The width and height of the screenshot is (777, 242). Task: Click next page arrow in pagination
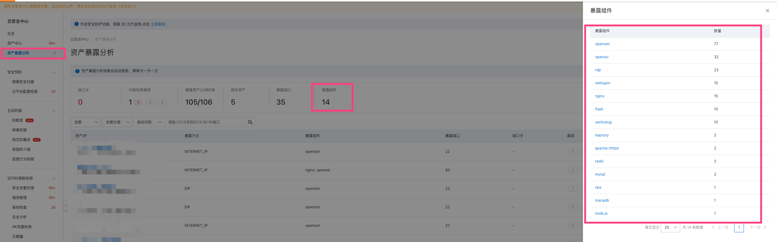tap(765, 227)
